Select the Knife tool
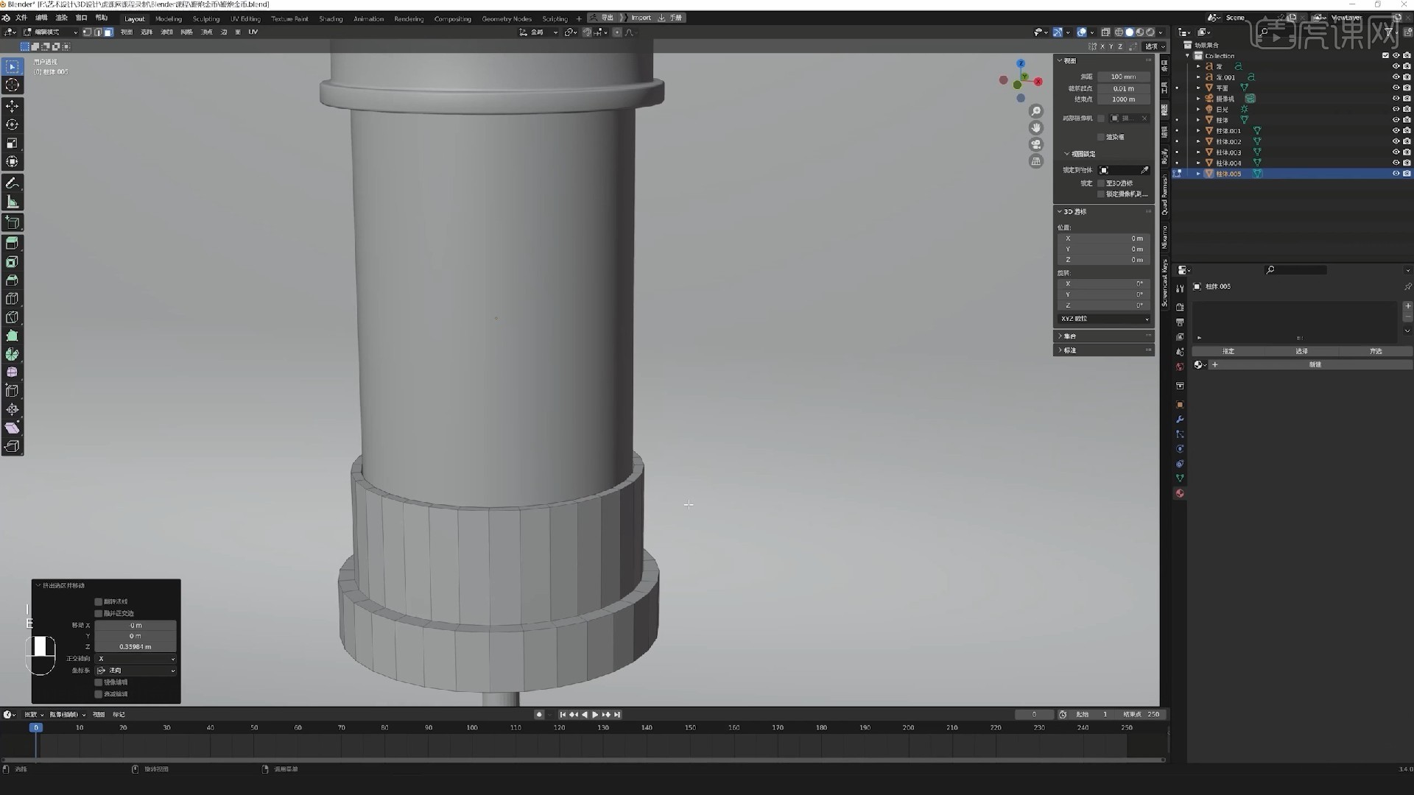 tap(13, 317)
